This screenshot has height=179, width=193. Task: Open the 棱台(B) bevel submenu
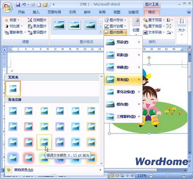point(123,104)
